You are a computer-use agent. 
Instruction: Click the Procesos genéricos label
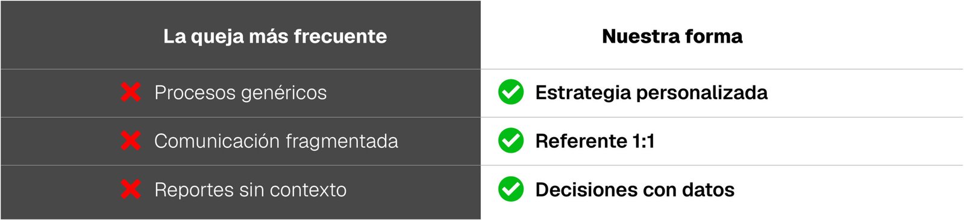(240, 93)
